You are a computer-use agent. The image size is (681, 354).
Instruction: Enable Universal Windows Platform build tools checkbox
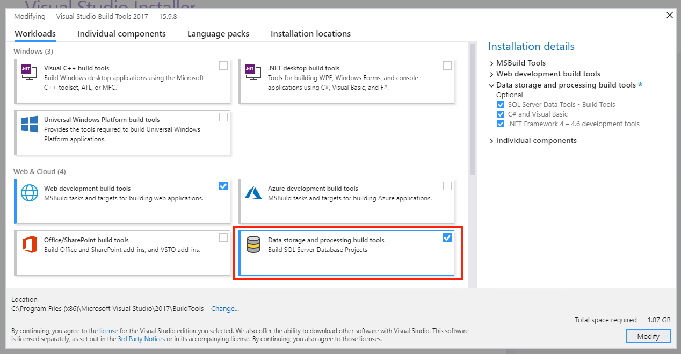pyautogui.click(x=223, y=117)
